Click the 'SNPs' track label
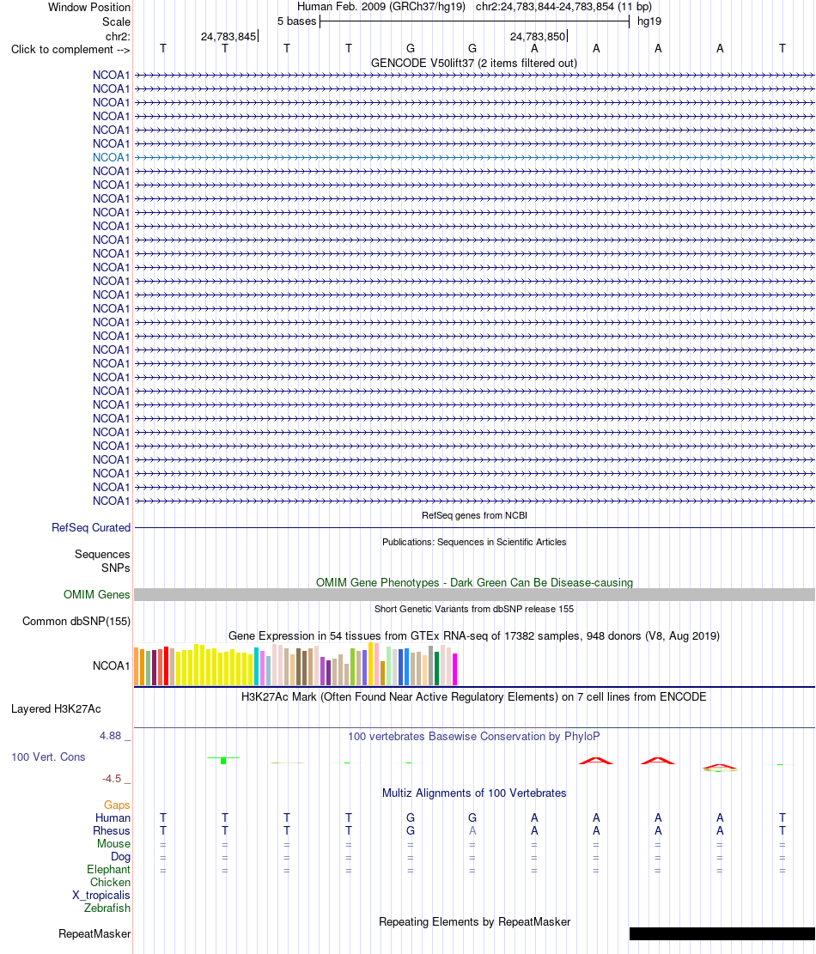This screenshot has height=954, width=816. click(x=116, y=568)
